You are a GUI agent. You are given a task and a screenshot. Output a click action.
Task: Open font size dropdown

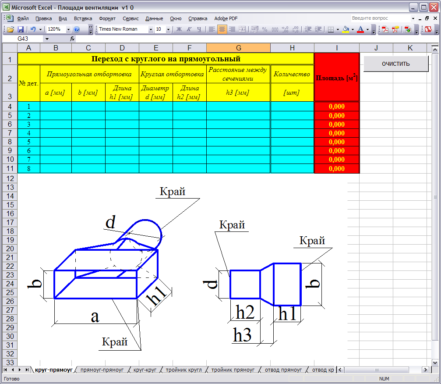(168, 29)
